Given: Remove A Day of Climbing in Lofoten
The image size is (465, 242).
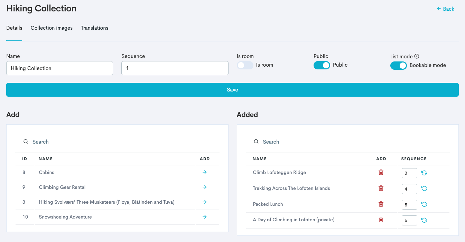Looking at the screenshot, I should [381, 220].
